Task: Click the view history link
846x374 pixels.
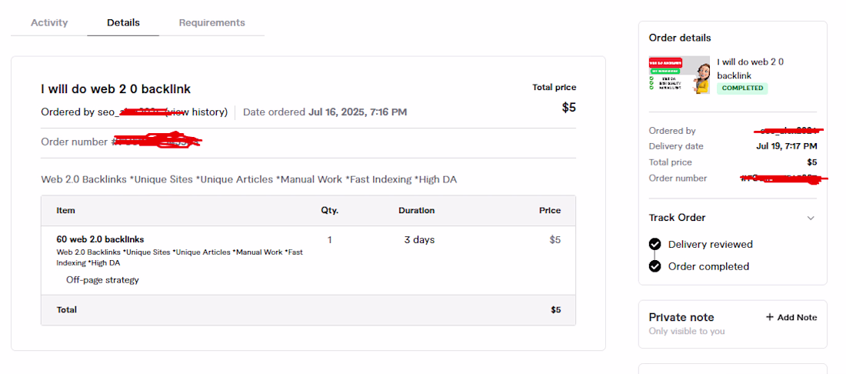Action: tap(200, 112)
